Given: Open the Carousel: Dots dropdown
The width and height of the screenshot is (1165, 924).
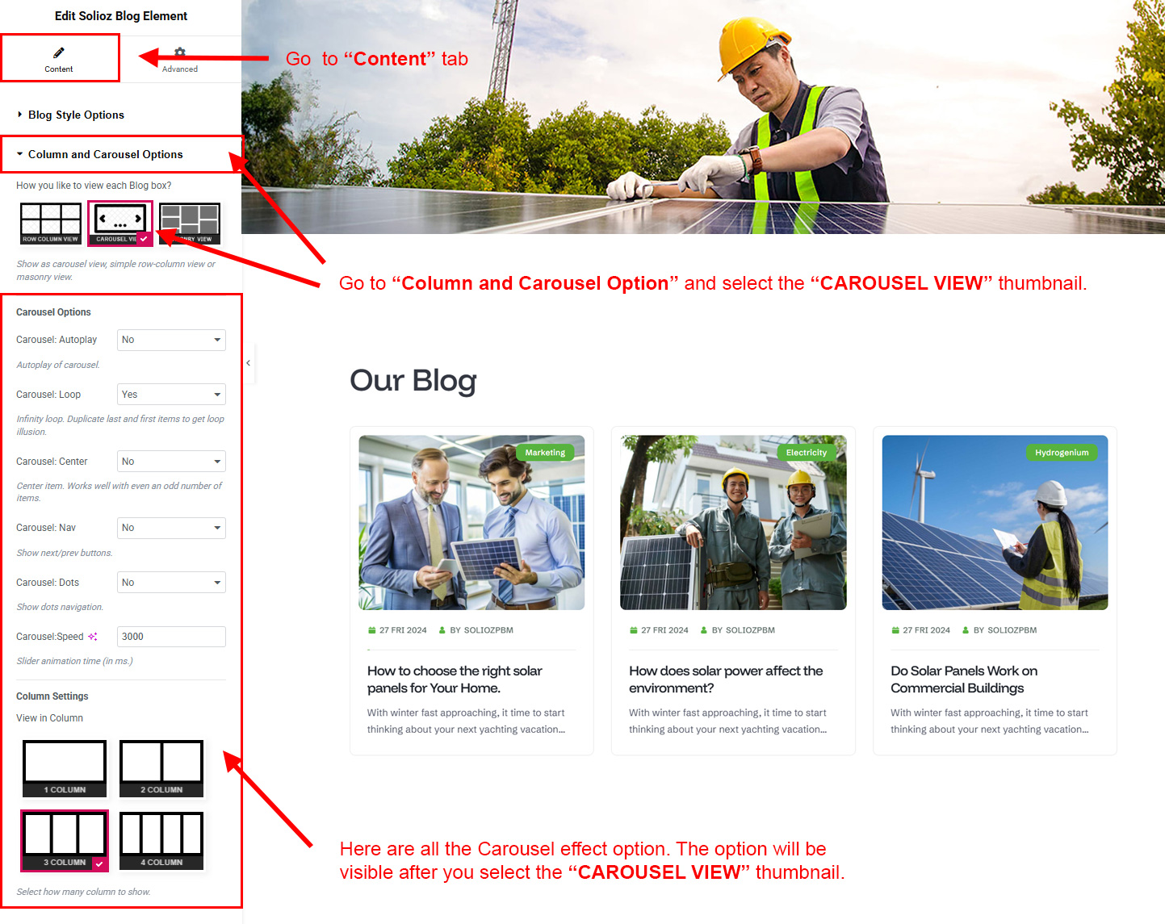Looking at the screenshot, I should point(171,583).
